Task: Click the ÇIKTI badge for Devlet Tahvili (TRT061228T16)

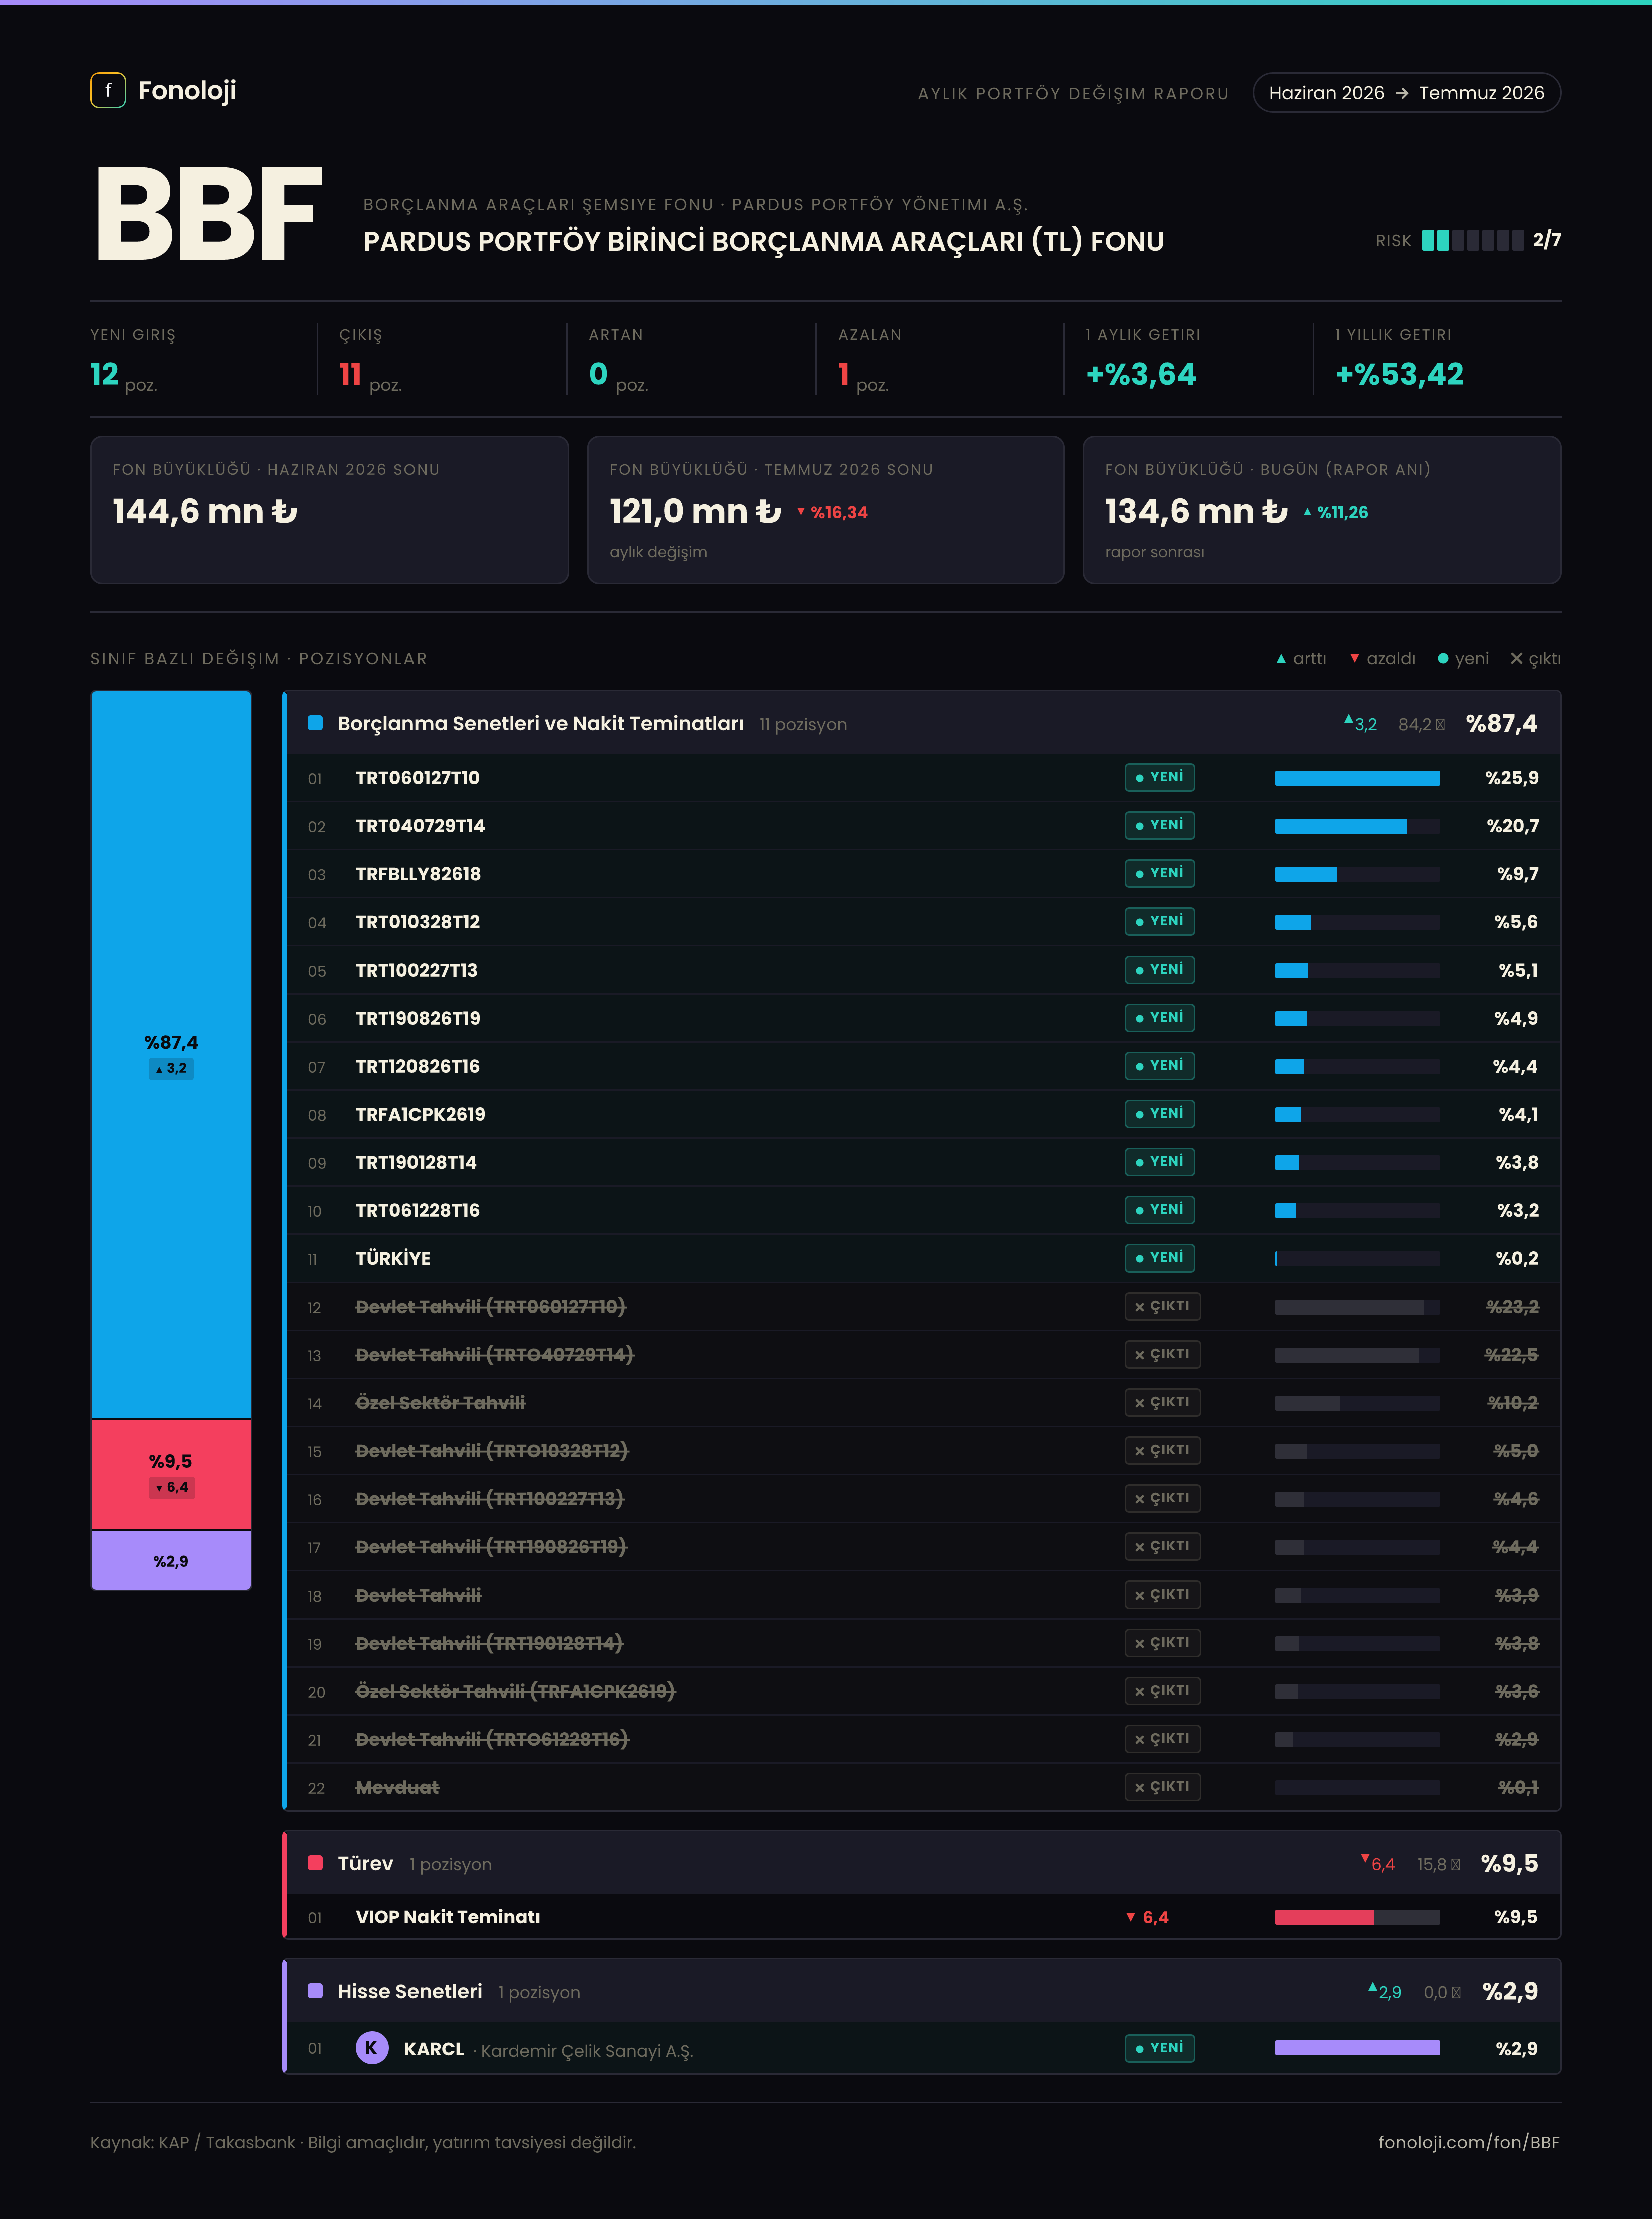Action: (x=1162, y=1739)
